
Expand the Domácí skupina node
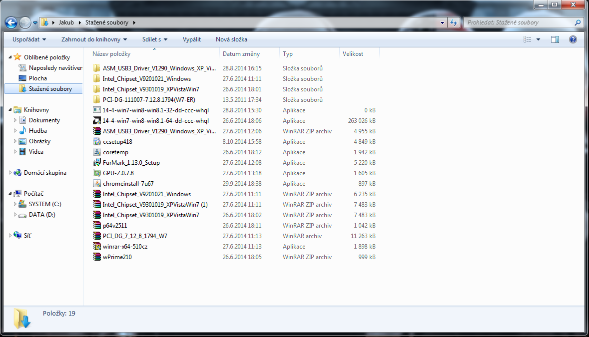coord(10,173)
